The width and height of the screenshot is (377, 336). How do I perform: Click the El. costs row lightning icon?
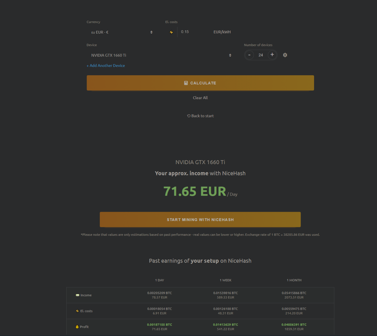click(x=77, y=311)
